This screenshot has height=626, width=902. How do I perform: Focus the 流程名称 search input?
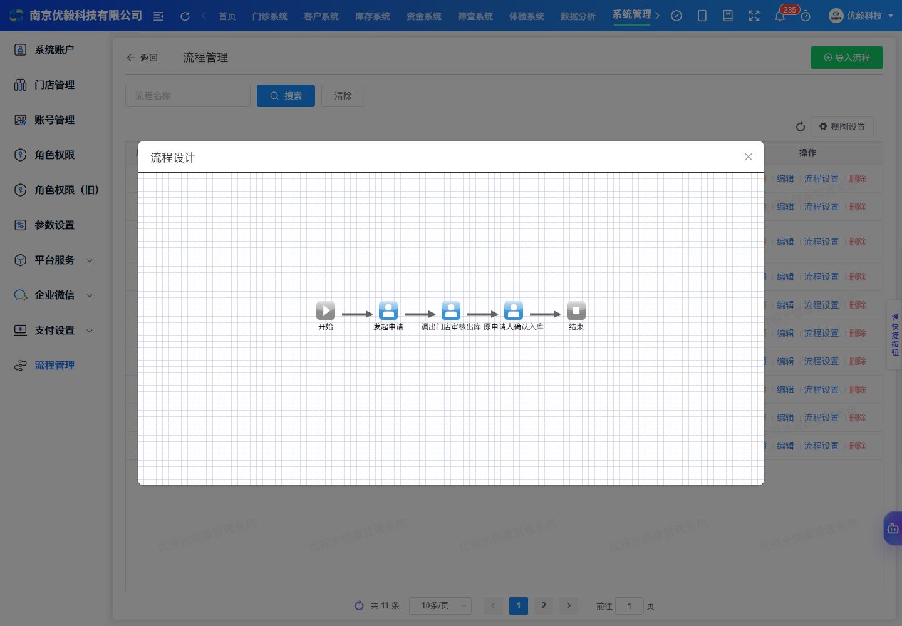pyautogui.click(x=188, y=96)
